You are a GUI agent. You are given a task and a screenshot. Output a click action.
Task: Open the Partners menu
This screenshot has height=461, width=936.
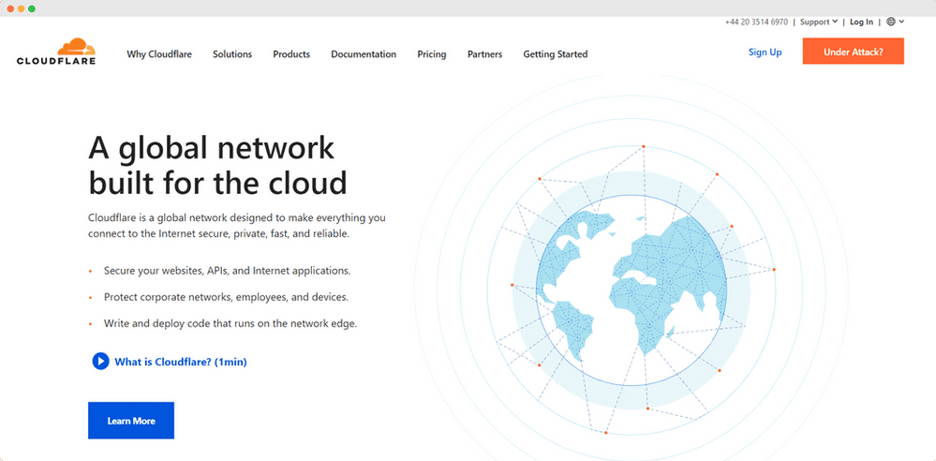(484, 54)
